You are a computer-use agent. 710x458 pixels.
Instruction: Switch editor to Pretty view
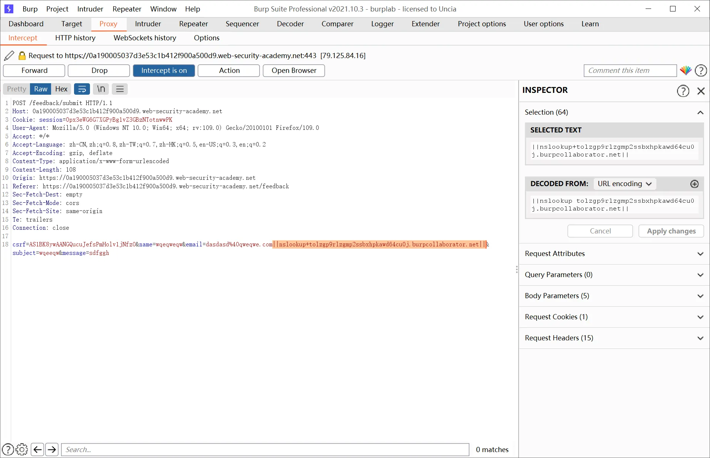tap(16, 89)
